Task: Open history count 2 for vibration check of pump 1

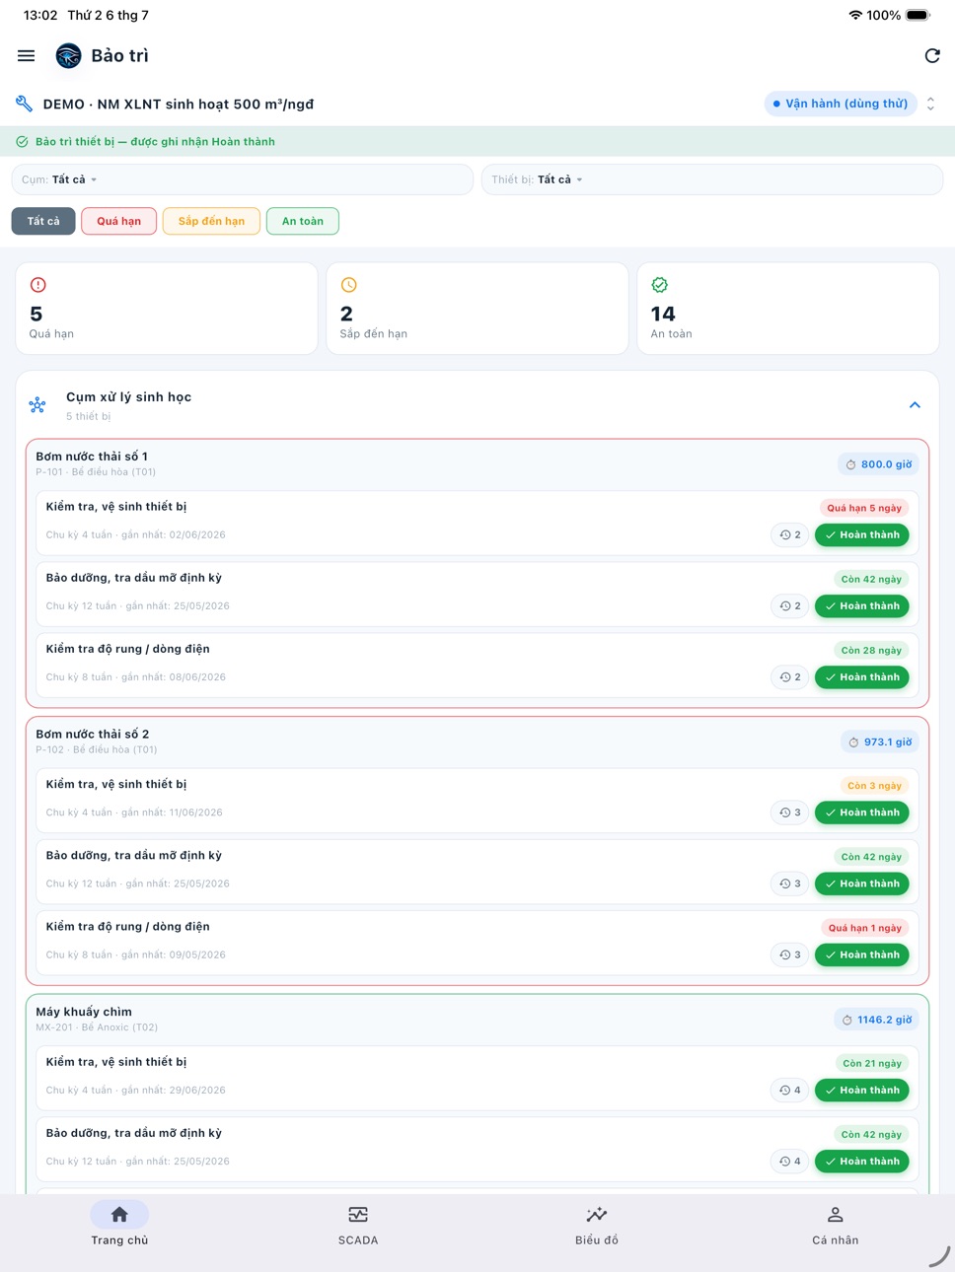Action: click(x=790, y=677)
